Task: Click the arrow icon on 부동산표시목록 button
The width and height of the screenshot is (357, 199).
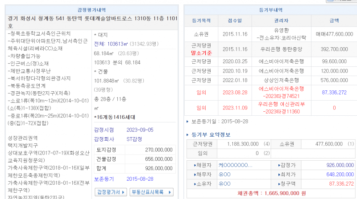Action: click(x=170, y=192)
